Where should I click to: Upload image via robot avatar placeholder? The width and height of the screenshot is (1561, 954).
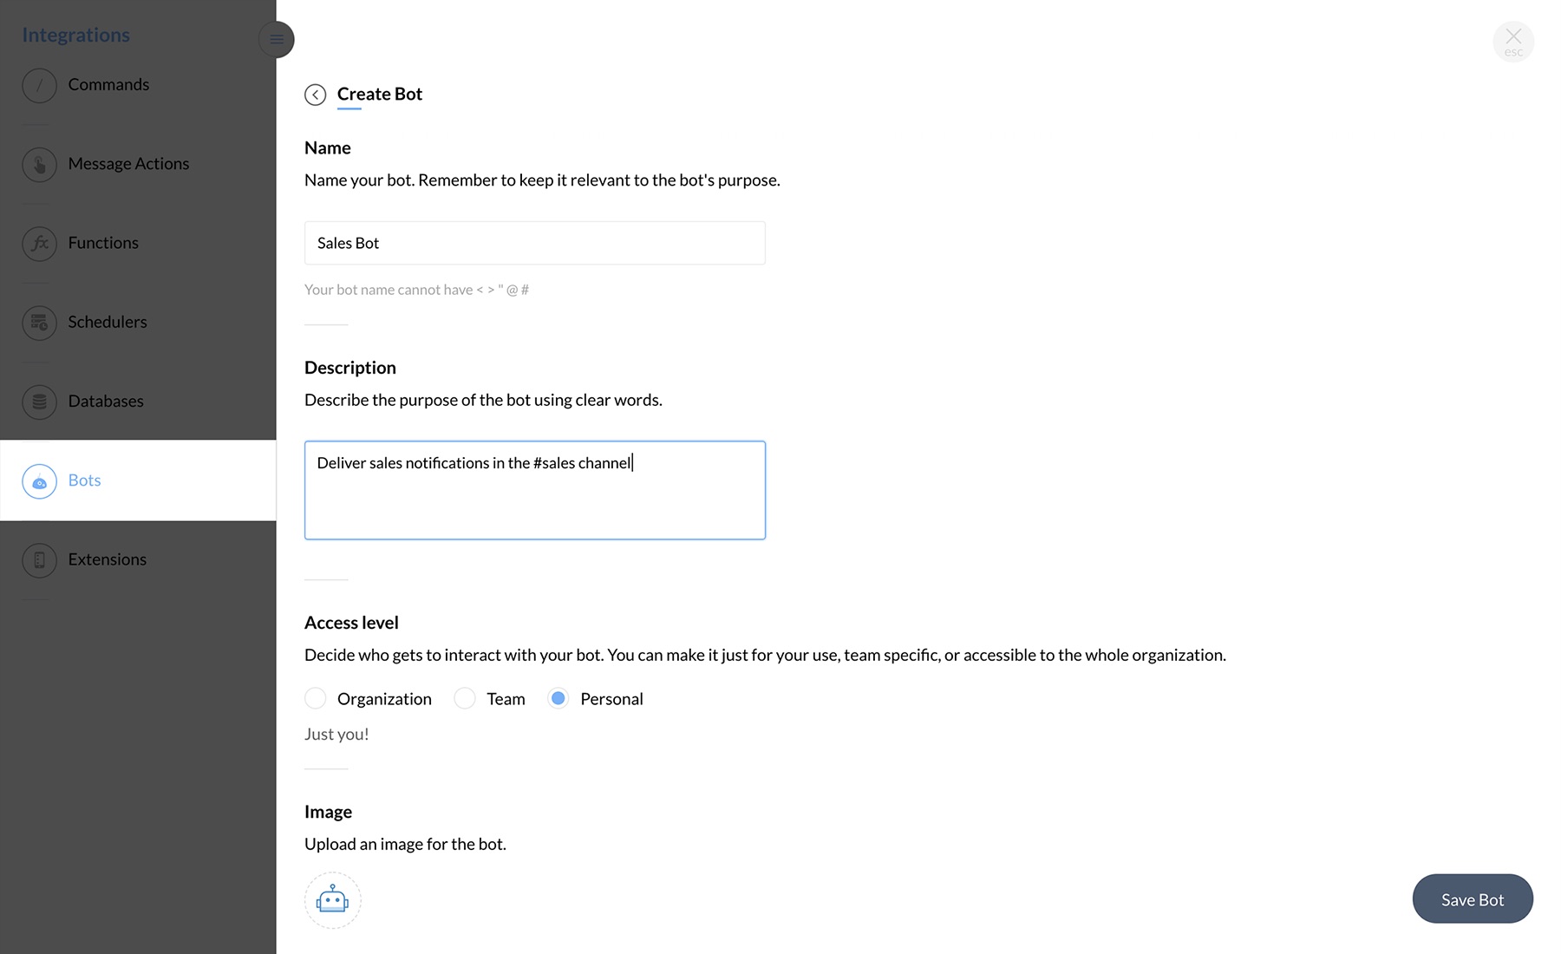pyautogui.click(x=333, y=900)
